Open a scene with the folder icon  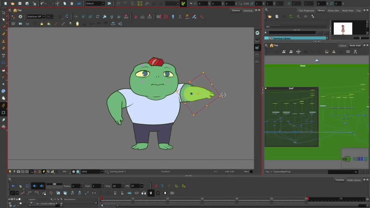coord(13,4)
